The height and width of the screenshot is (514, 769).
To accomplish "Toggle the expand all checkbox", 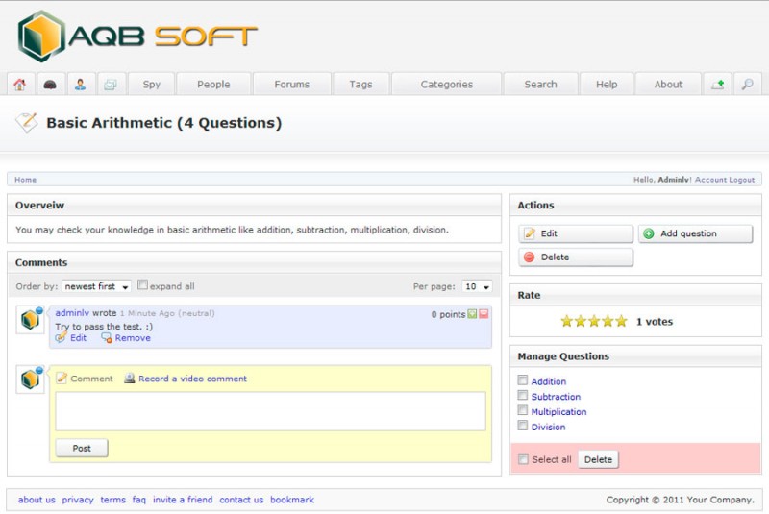I will click(143, 285).
